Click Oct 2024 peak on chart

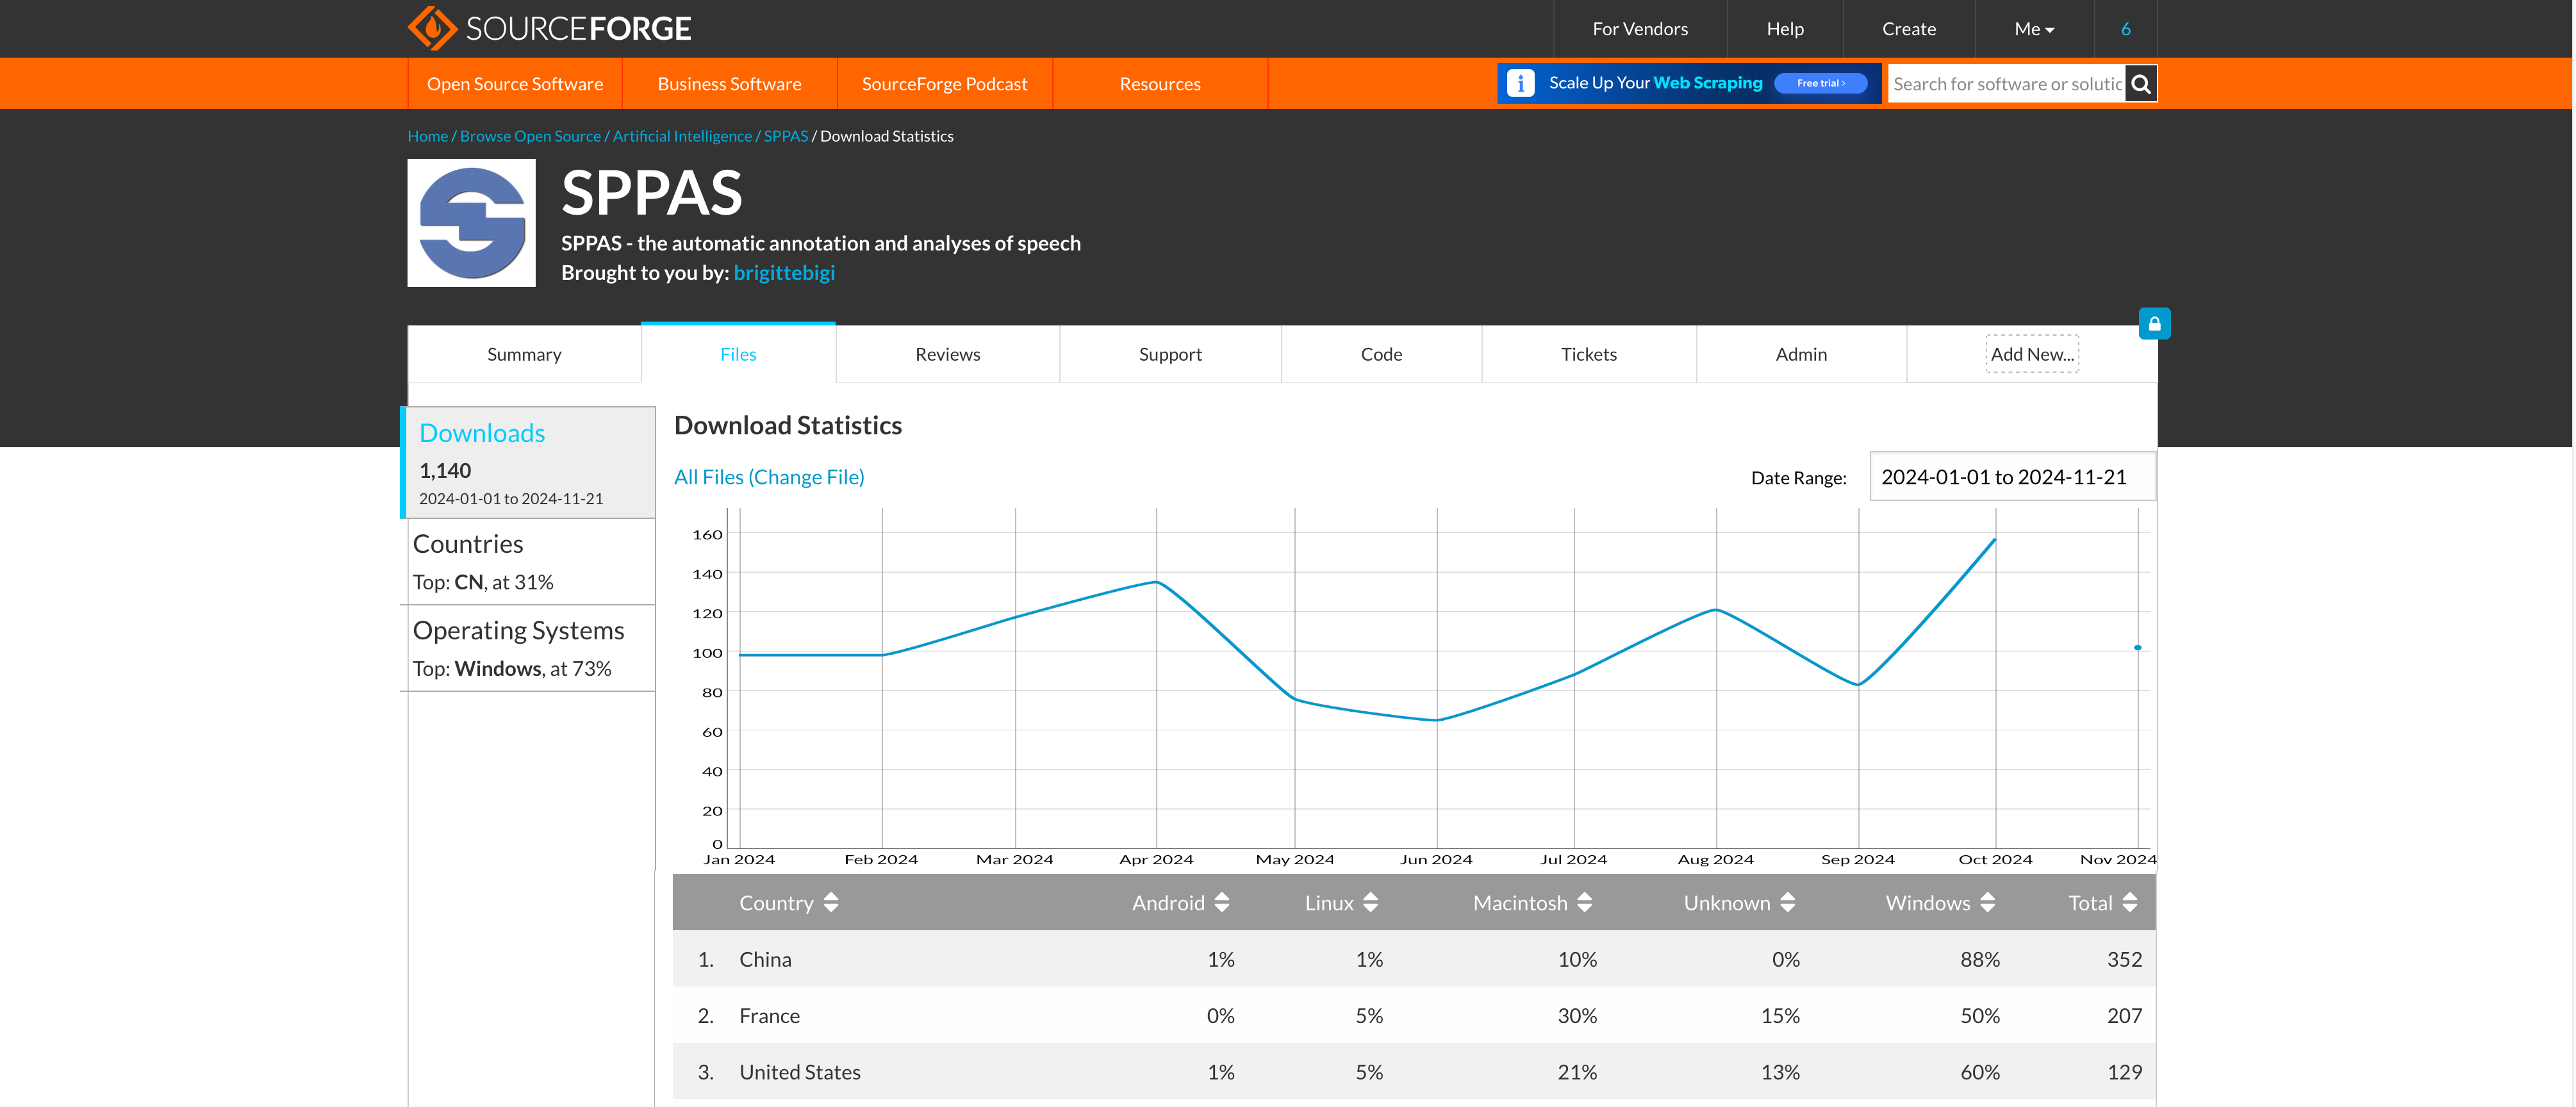tap(1995, 540)
